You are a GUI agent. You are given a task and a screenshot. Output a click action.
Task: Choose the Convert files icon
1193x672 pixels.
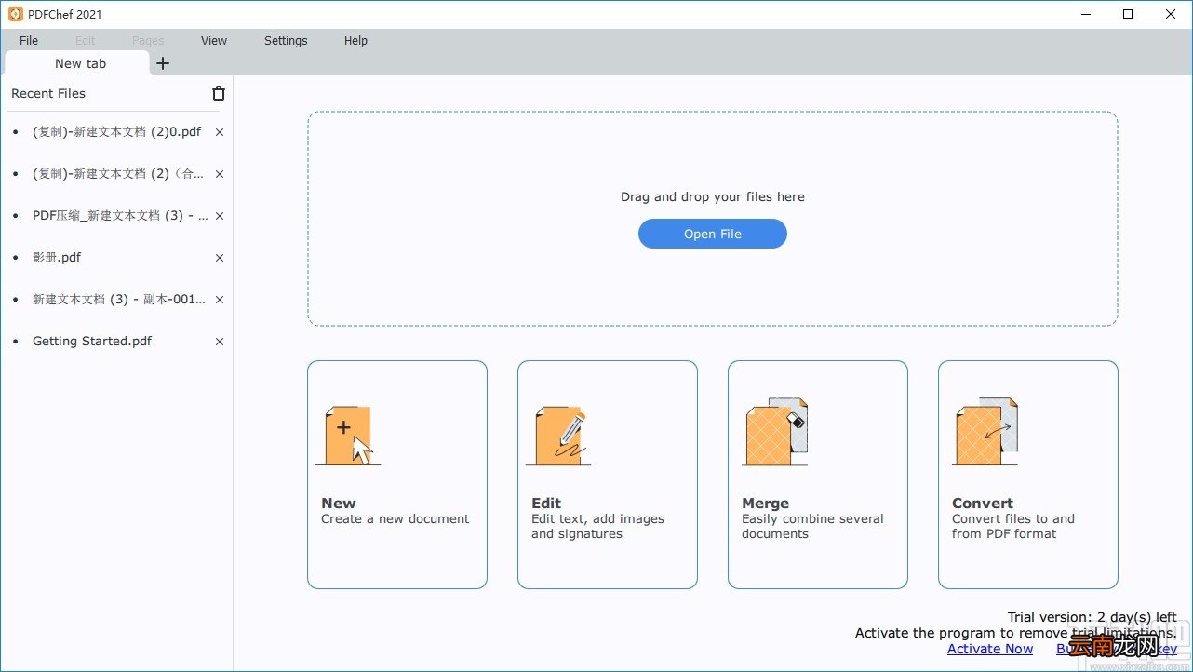(x=985, y=432)
